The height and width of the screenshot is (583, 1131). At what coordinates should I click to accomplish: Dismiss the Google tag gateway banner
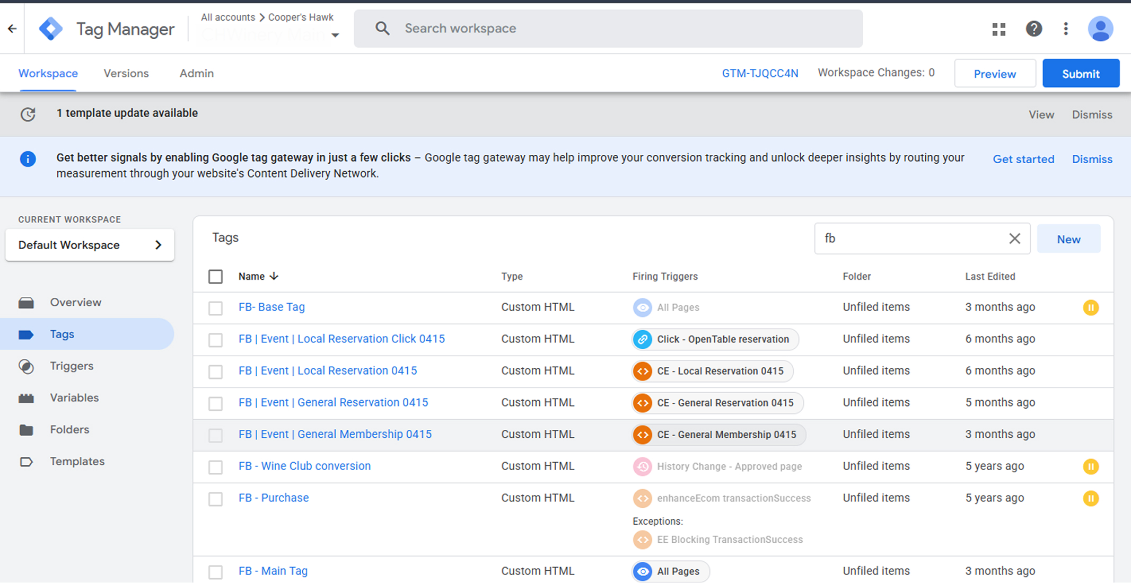[x=1092, y=159]
